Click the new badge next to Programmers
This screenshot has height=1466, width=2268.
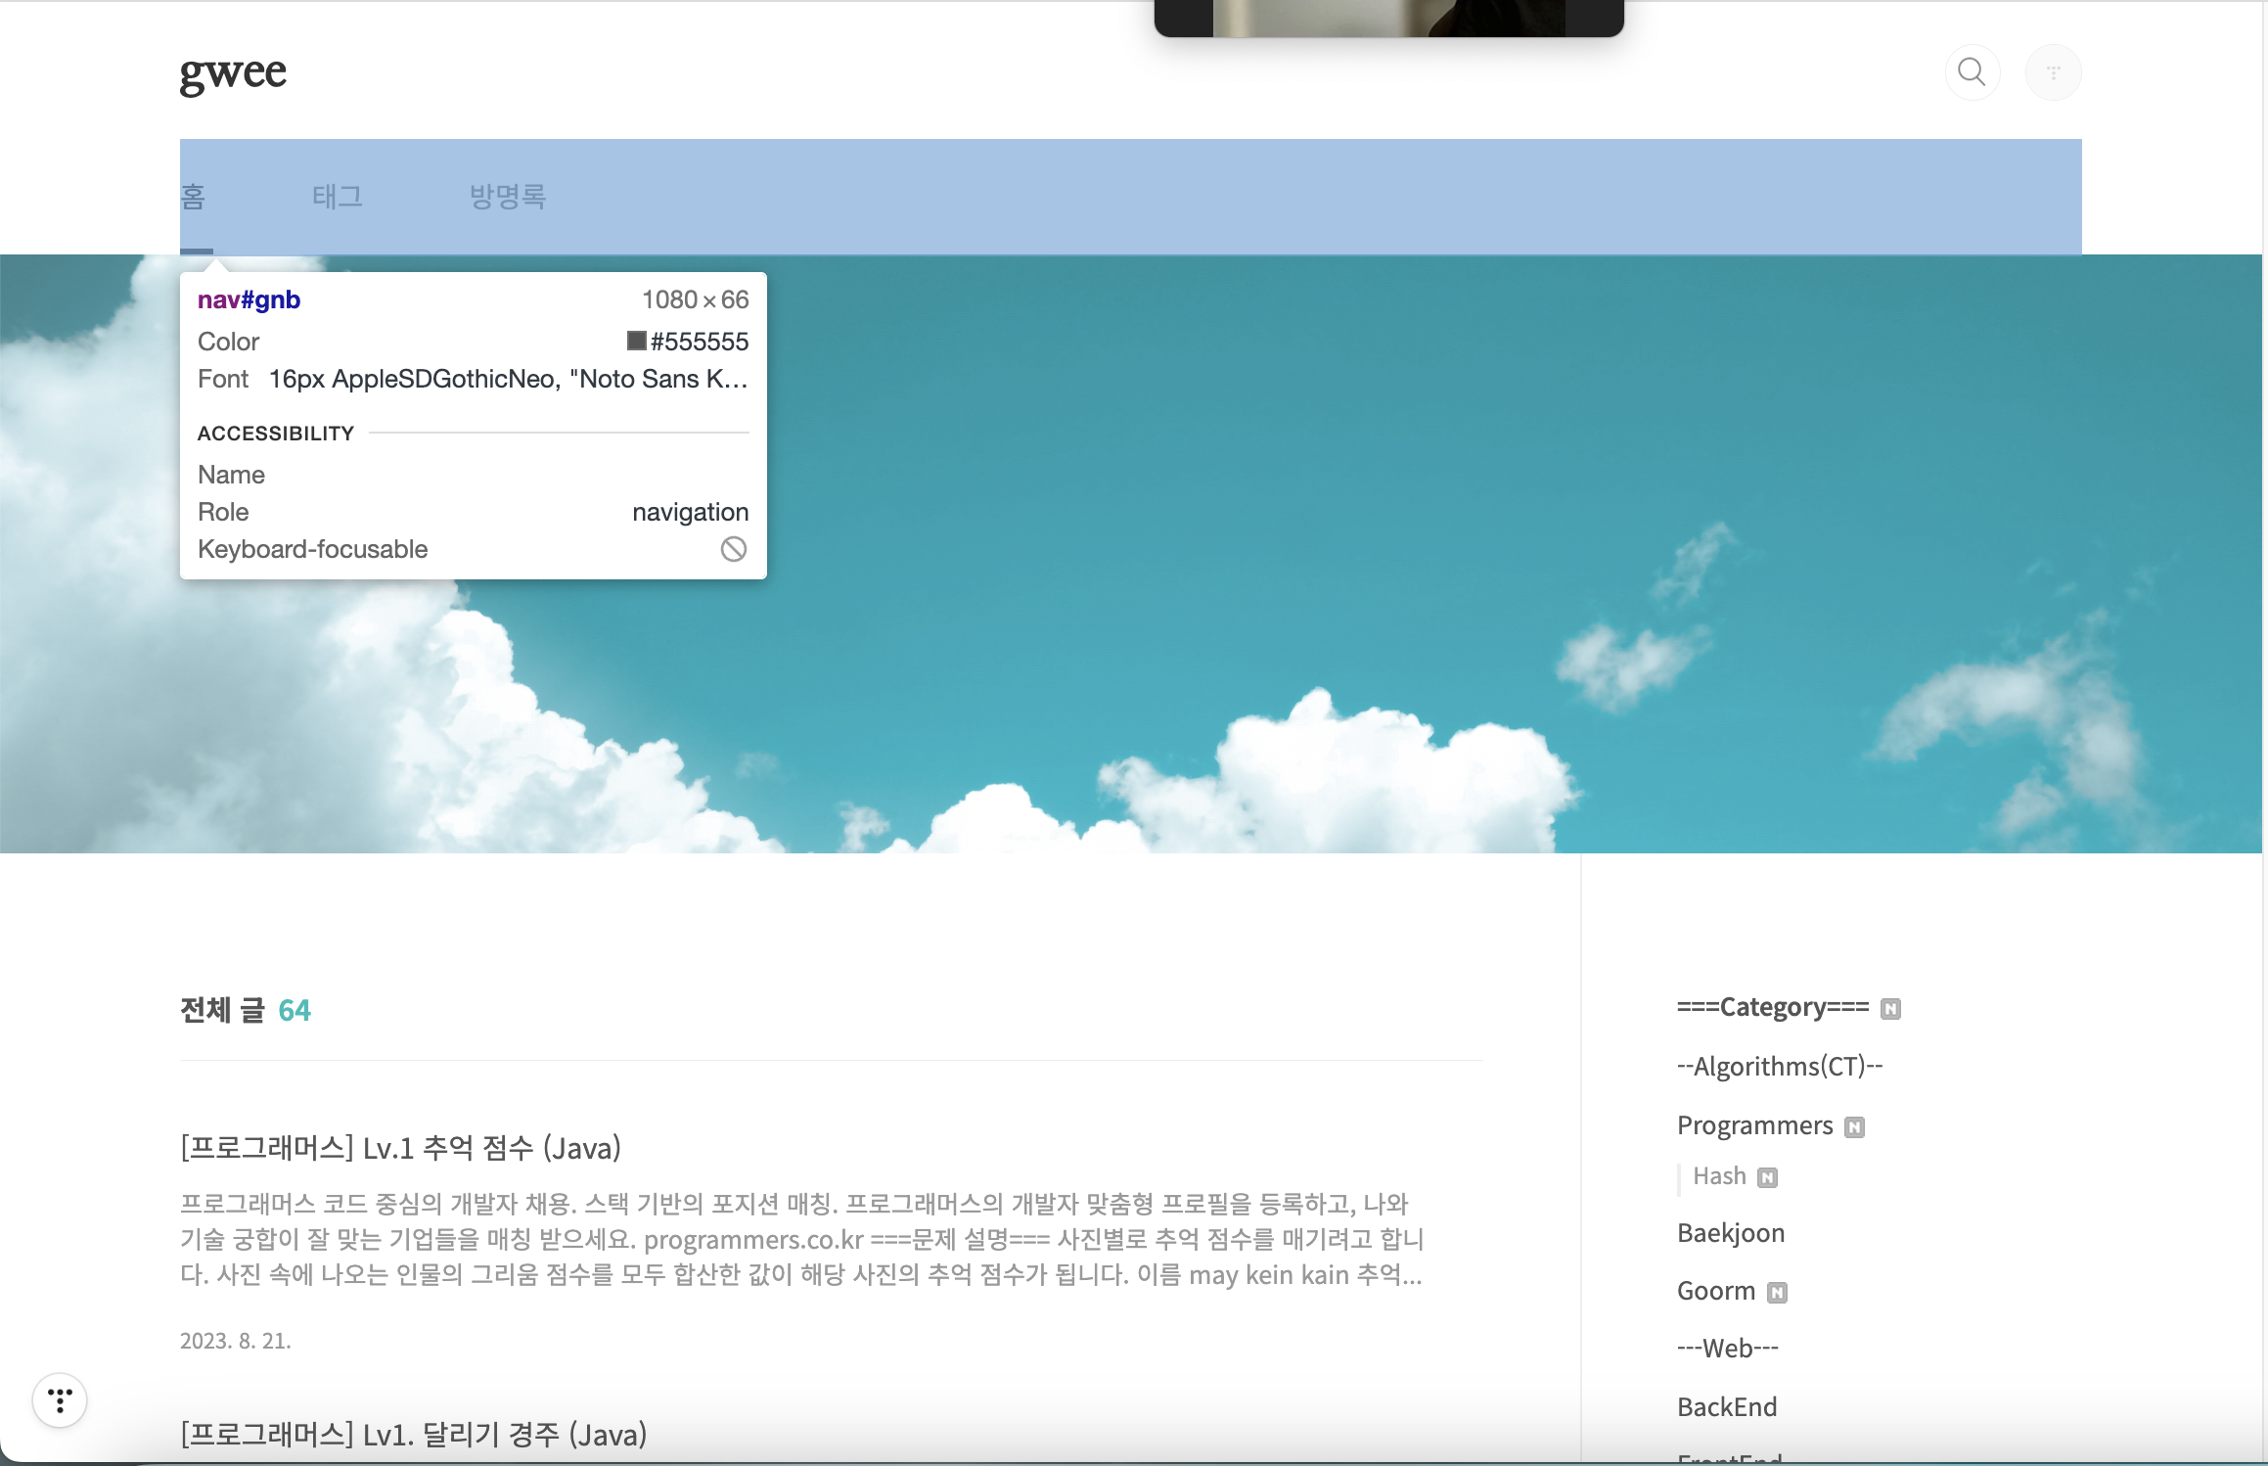click(x=1854, y=1127)
